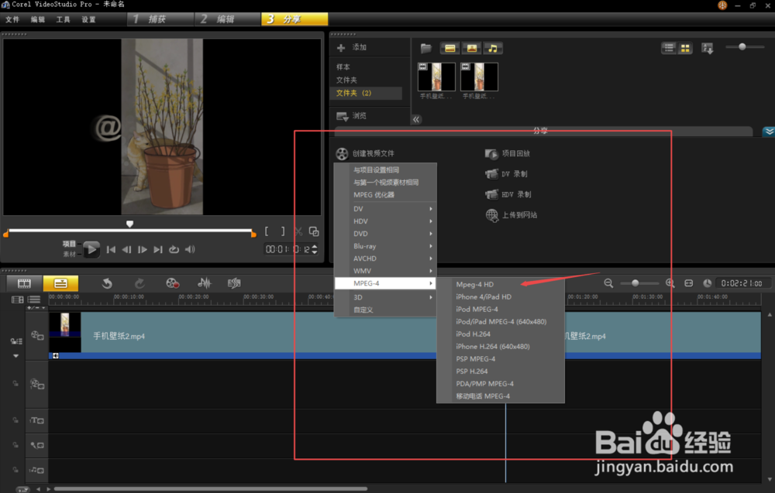Screen dimensions: 775x493
Task: Select the 文件夹 library entry
Action: pos(346,80)
